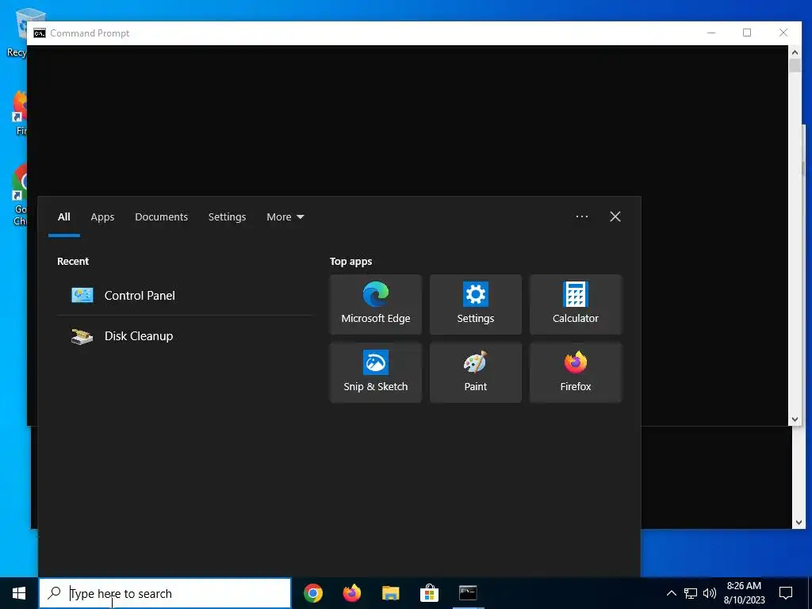Open the Windows Start menu
812x609 pixels.
tap(19, 593)
